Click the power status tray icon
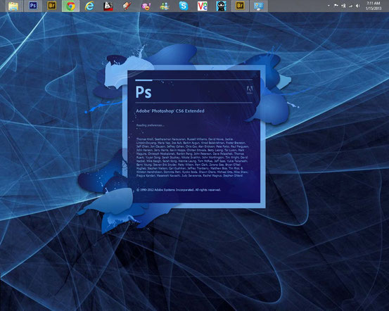This screenshot has width=389, height=311. tap(343, 6)
